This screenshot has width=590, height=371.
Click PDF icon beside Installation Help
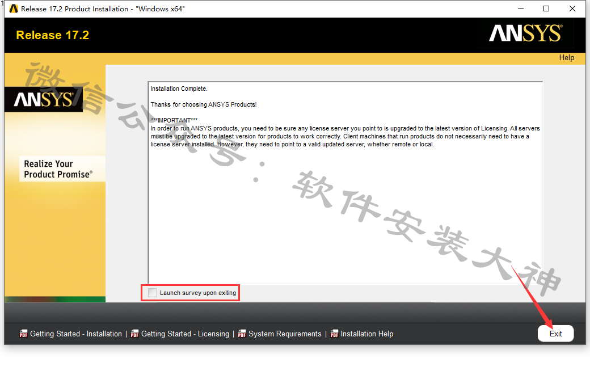(x=334, y=334)
